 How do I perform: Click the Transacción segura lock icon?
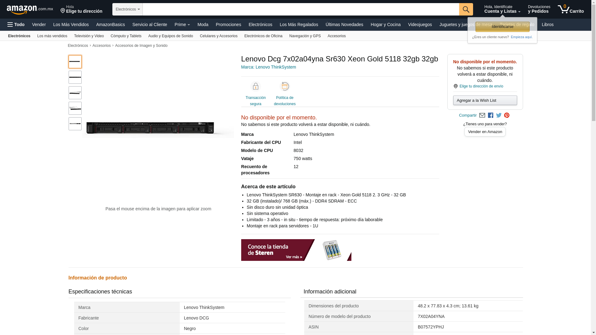255,87
